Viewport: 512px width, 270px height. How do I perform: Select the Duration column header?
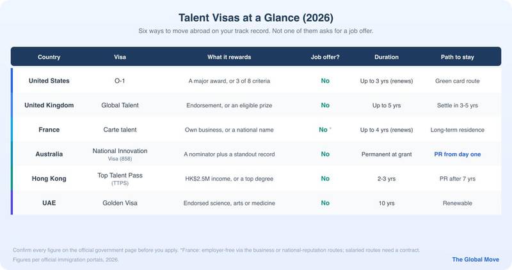pyautogui.click(x=387, y=57)
